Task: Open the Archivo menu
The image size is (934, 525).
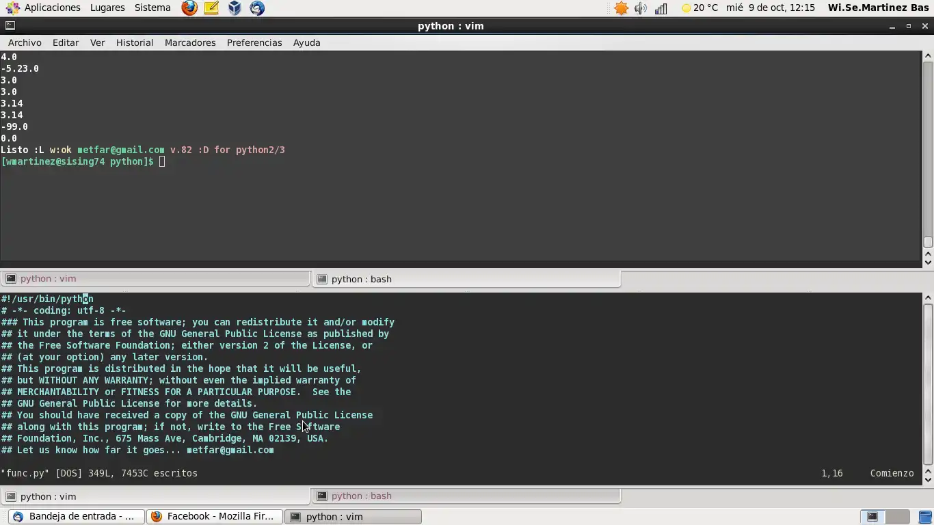Action: click(25, 42)
